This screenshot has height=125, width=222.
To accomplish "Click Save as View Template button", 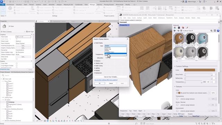I will [111, 77].
